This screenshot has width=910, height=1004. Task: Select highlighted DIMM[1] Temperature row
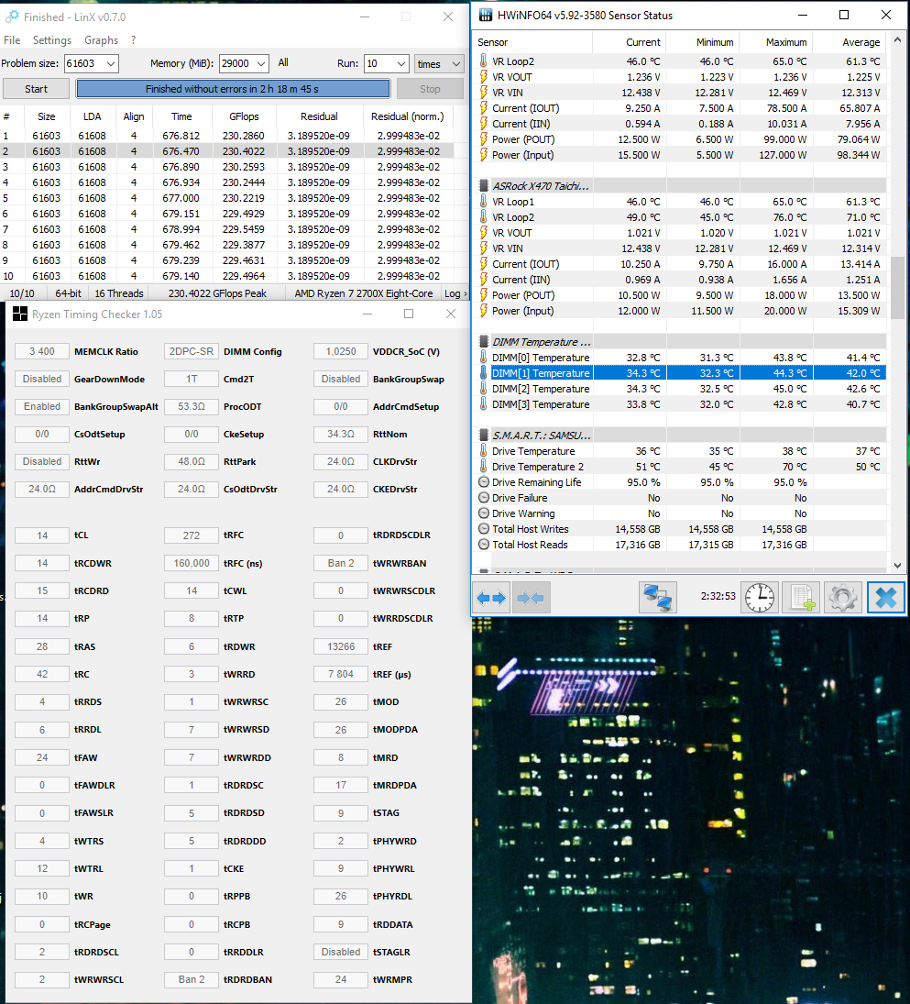tap(681, 372)
